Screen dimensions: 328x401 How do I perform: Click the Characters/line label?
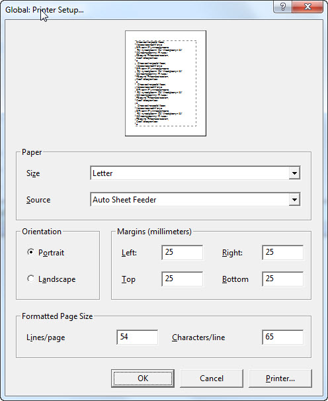[x=198, y=337]
